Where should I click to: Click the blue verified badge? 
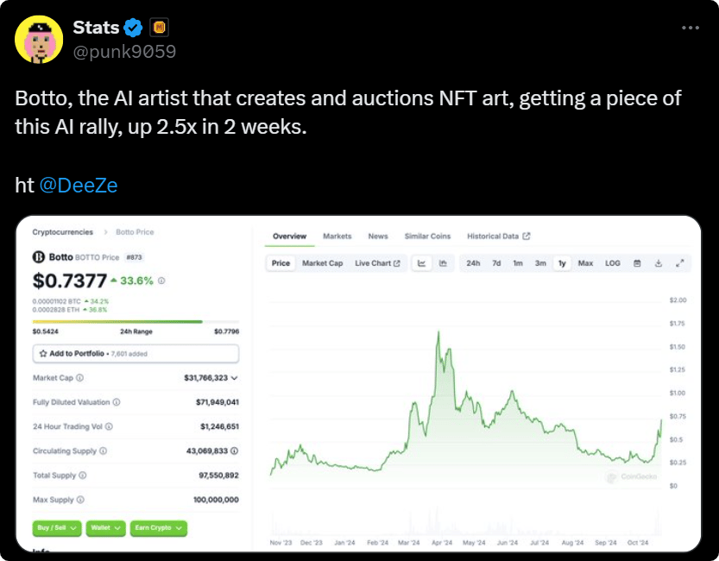[x=133, y=28]
